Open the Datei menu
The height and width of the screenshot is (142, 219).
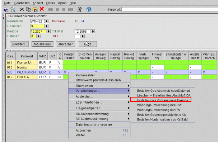click(8, 3)
